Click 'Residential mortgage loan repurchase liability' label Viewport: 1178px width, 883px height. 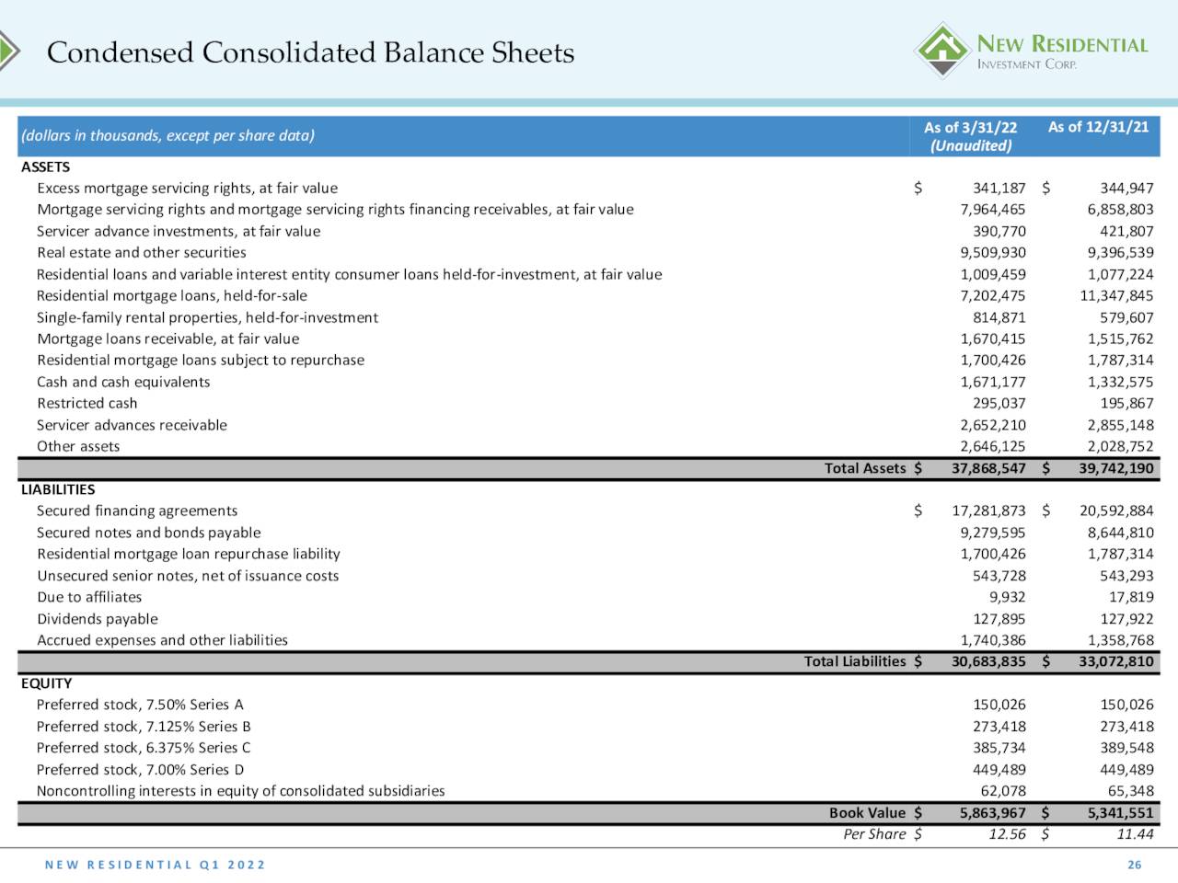[189, 554]
